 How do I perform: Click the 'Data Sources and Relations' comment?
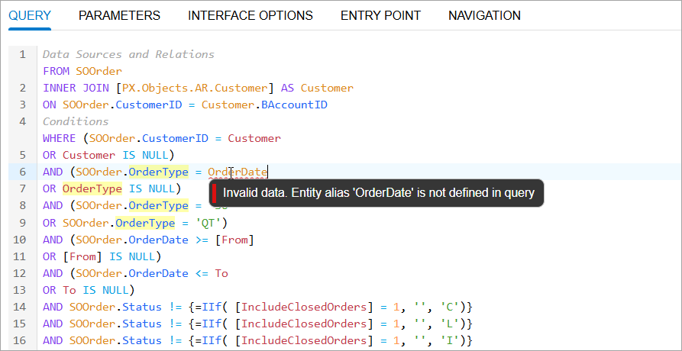coord(128,54)
